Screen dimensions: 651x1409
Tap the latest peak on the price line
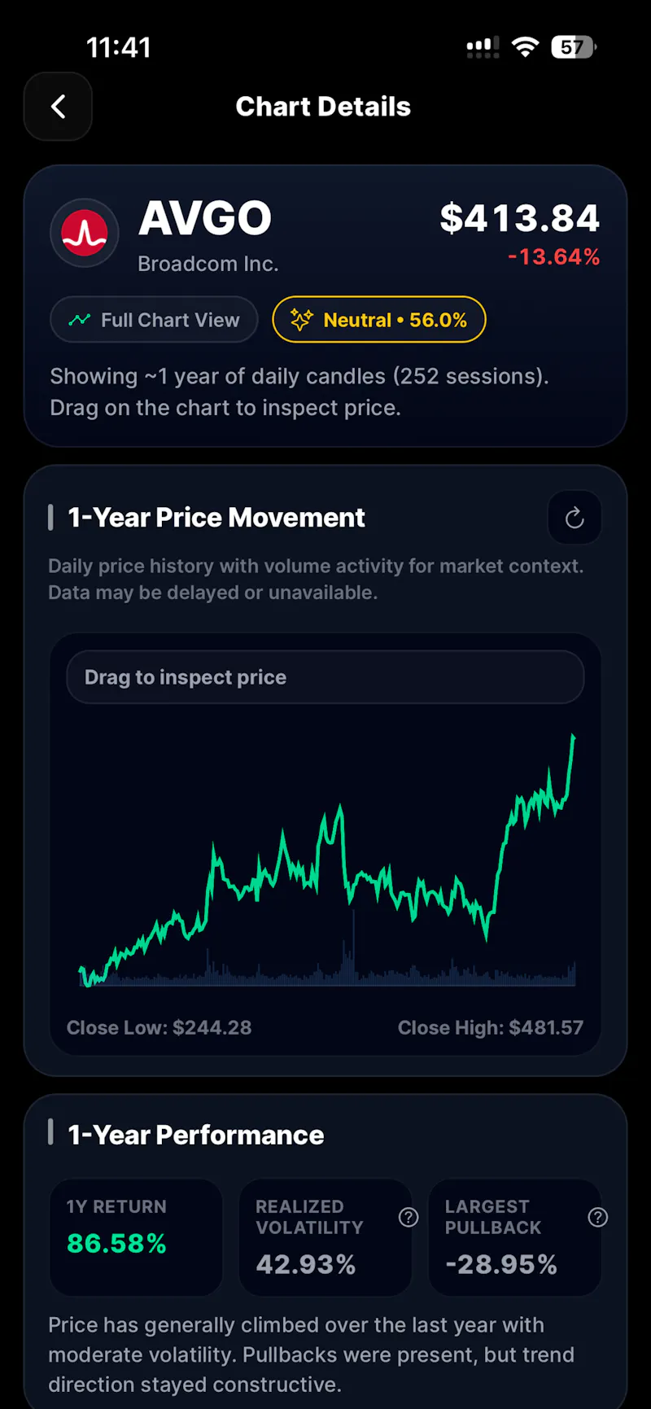[x=573, y=737]
